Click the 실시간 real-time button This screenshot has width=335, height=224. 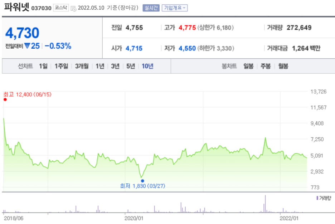tap(151, 8)
